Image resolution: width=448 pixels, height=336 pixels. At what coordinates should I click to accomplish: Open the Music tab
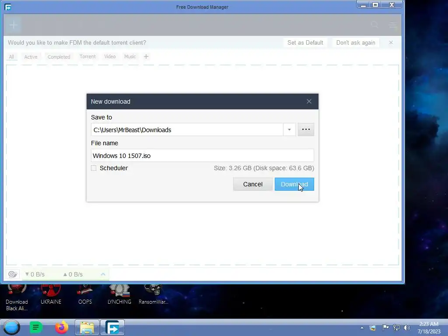tap(129, 56)
